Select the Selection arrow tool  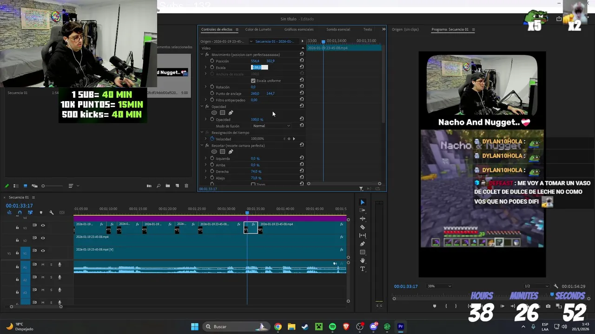tap(363, 202)
